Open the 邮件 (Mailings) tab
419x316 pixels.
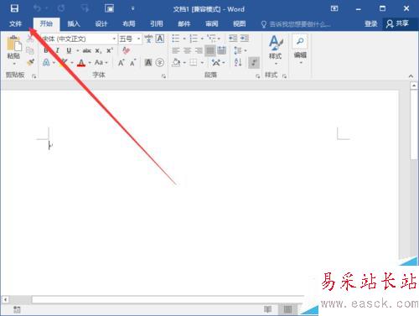coord(184,23)
